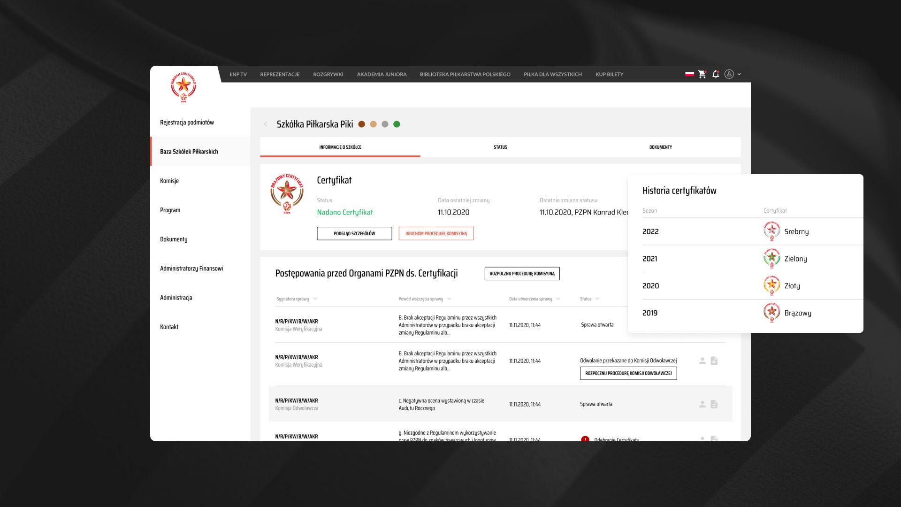Open Kup bilety menu item
901x507 pixels.
click(609, 74)
